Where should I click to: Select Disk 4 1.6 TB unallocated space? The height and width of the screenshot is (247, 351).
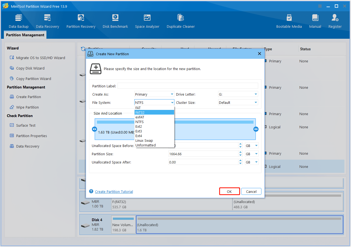click(239, 224)
